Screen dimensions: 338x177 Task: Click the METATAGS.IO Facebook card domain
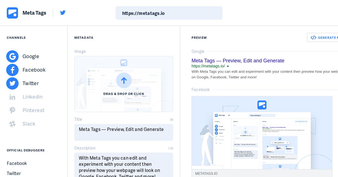tap(206, 174)
